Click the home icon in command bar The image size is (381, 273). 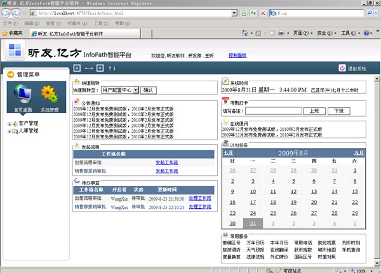click(x=244, y=33)
